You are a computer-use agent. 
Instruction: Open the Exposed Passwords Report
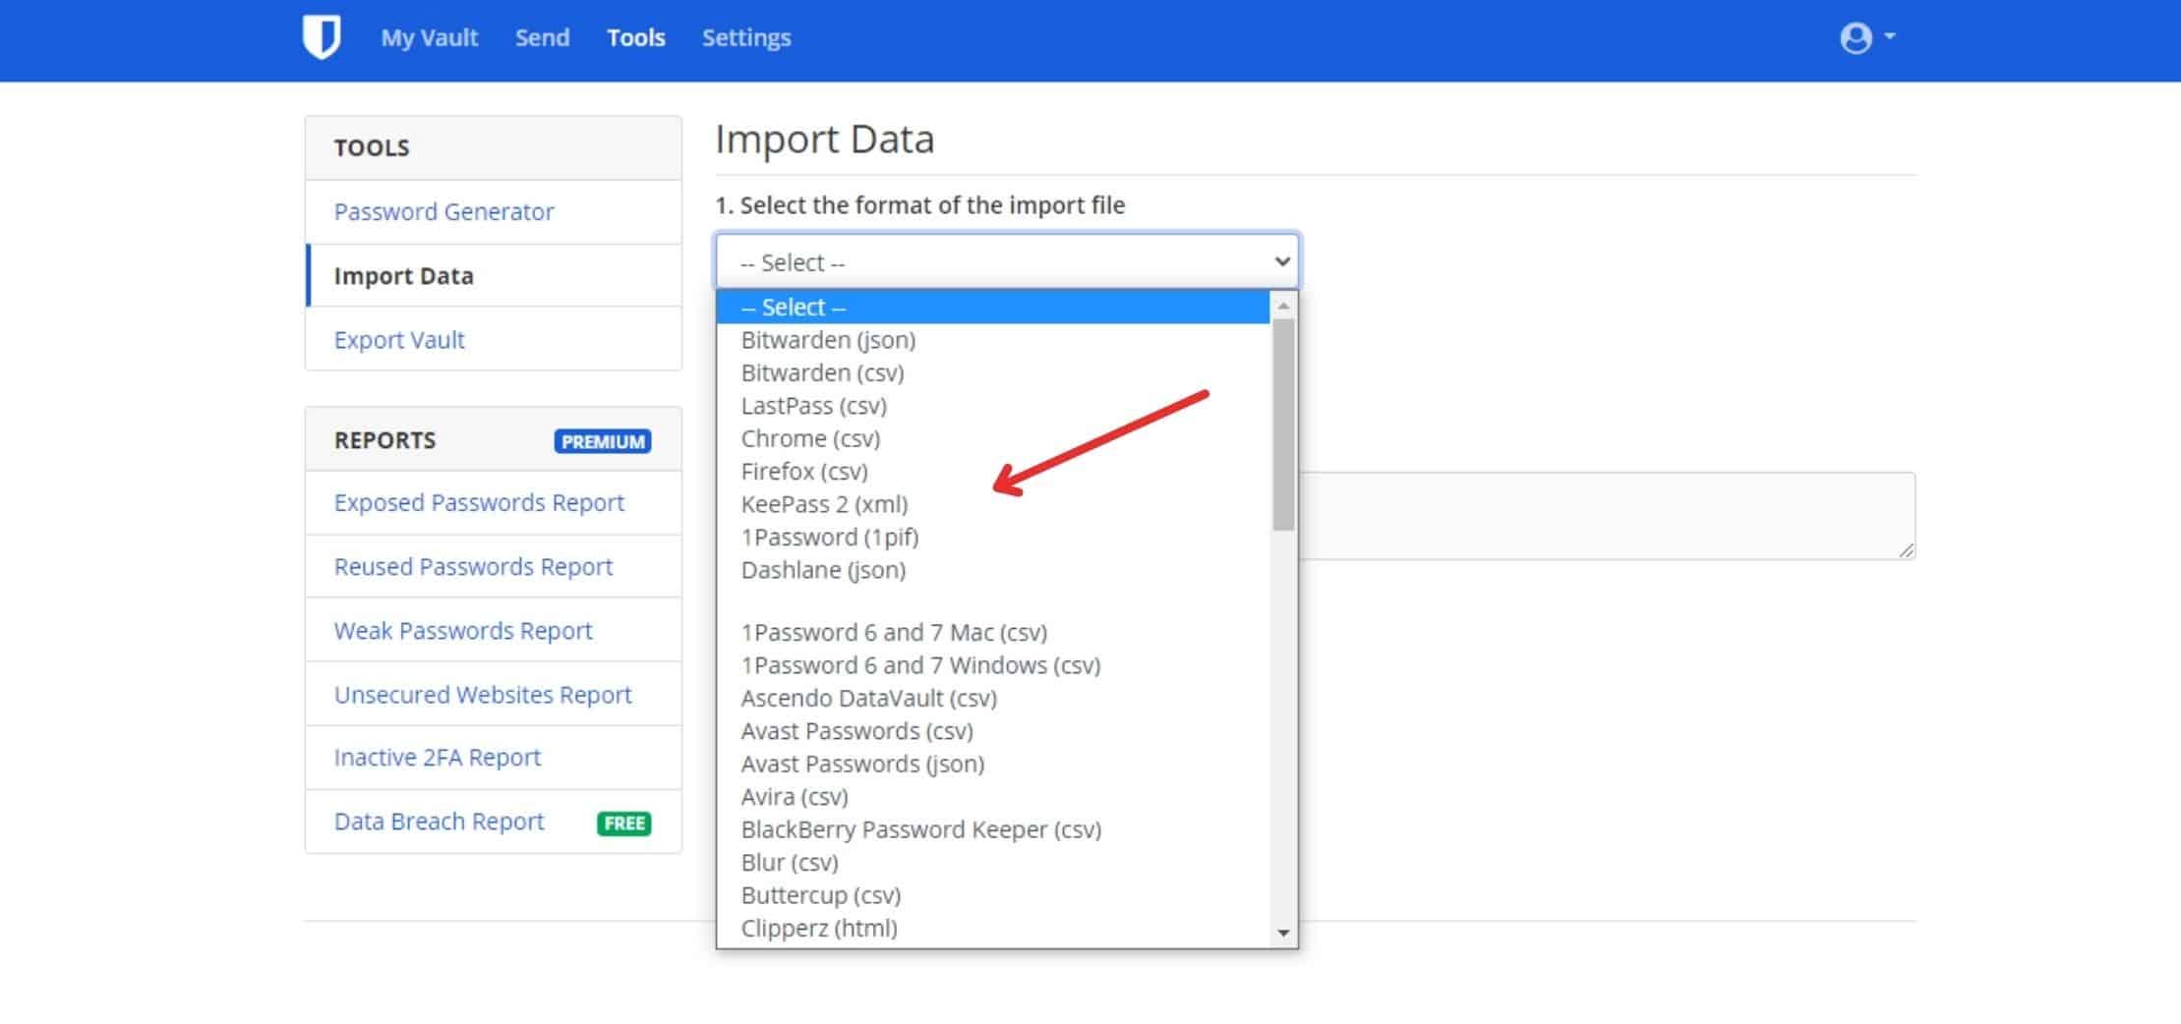click(479, 503)
